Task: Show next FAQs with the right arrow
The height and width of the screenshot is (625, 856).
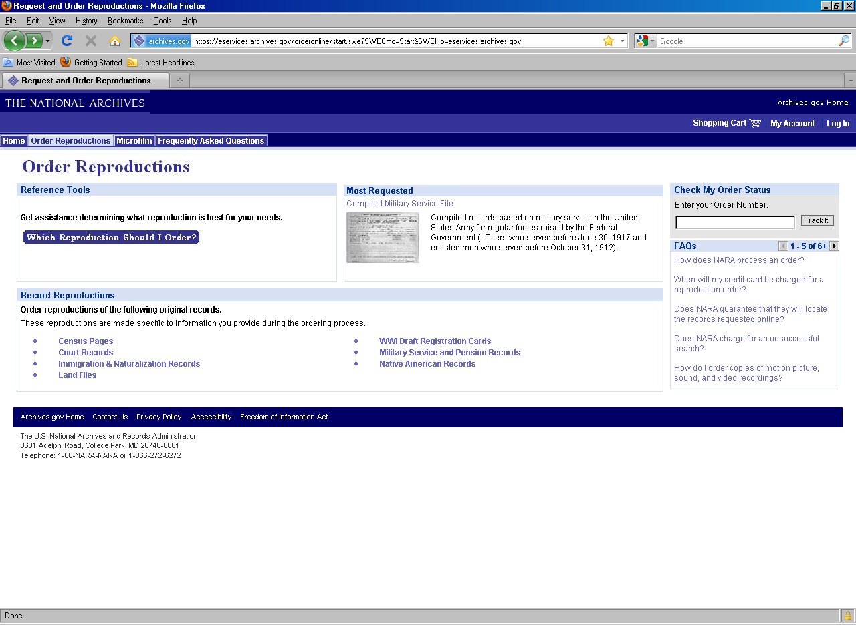Action: pos(834,246)
